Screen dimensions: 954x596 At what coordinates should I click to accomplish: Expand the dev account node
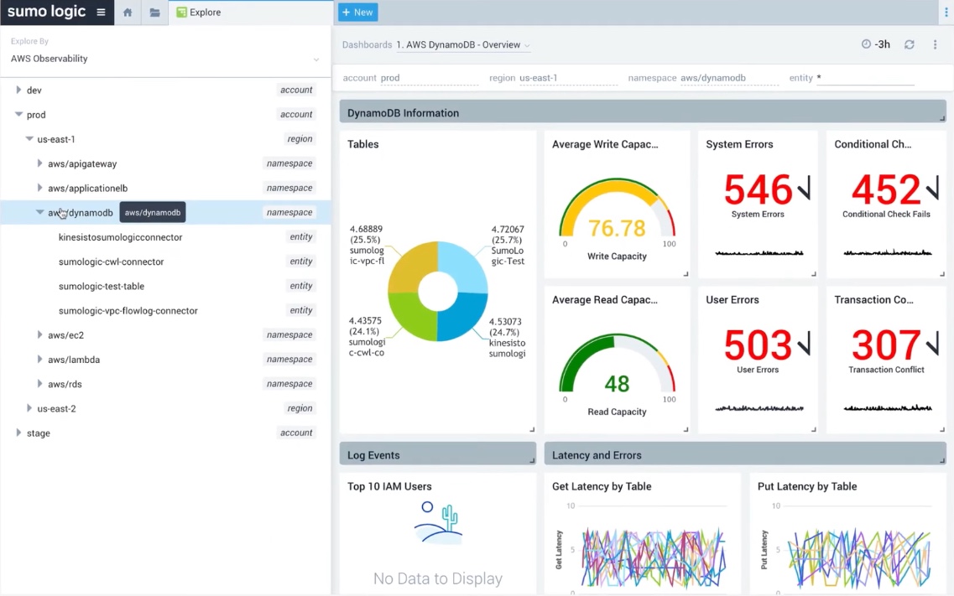pyautogui.click(x=18, y=90)
